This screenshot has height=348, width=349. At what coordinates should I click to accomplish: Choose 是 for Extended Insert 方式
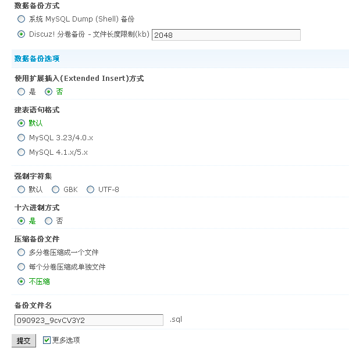(22, 91)
